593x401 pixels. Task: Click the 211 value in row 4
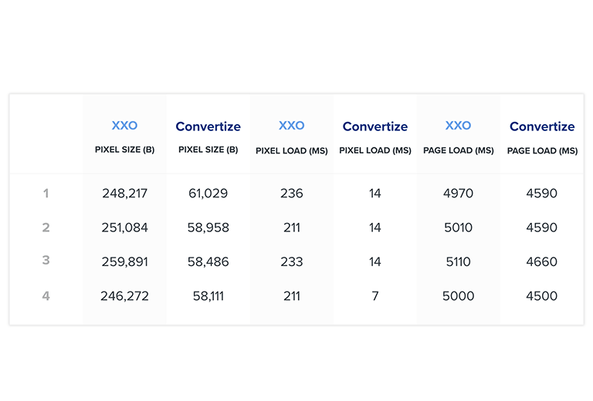[292, 296]
